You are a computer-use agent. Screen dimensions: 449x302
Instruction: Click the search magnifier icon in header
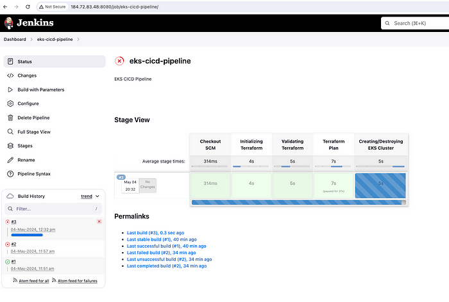pos(387,23)
